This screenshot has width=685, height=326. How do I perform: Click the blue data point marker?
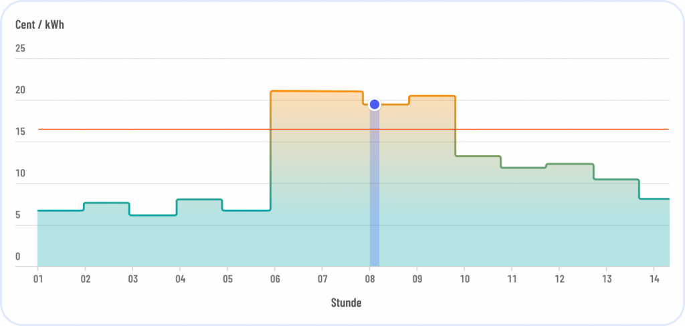pos(375,104)
